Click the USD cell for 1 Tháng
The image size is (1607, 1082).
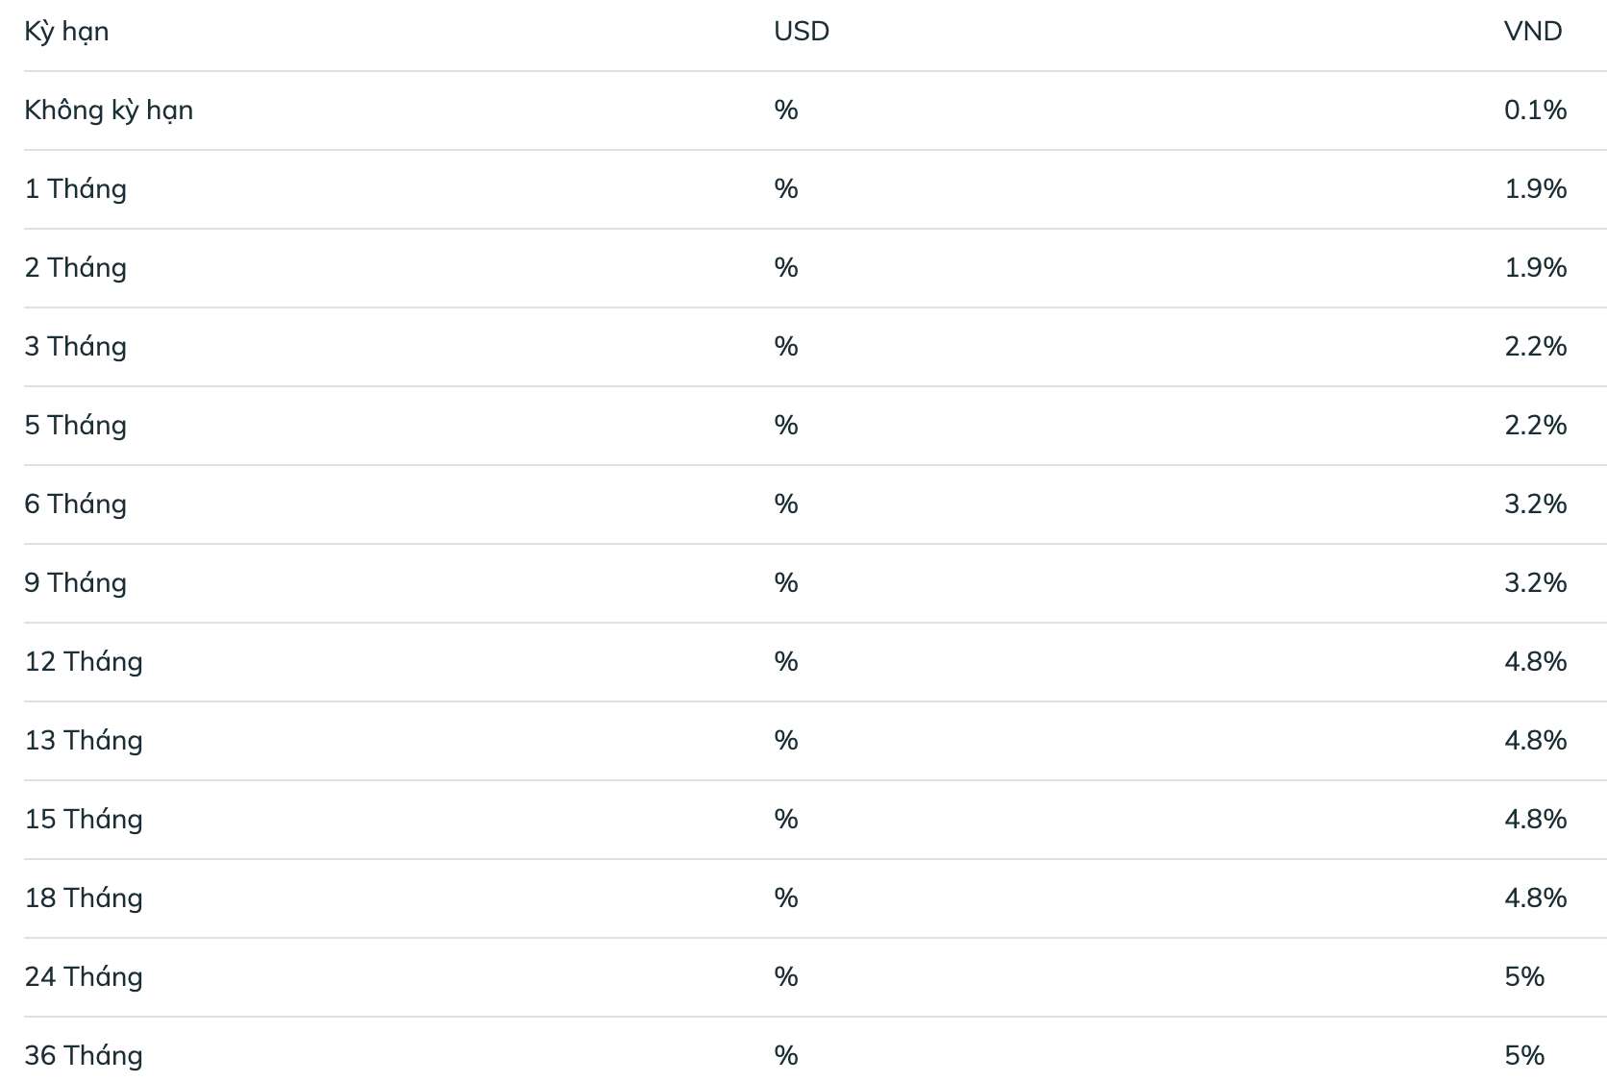click(x=786, y=189)
